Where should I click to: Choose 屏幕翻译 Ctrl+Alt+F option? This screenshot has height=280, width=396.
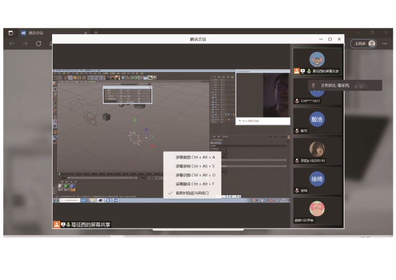(x=195, y=184)
